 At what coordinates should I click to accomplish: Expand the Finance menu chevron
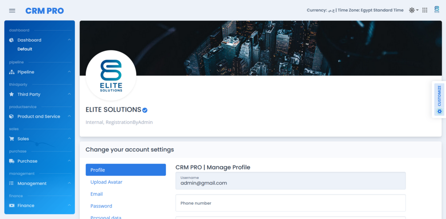[69, 205]
